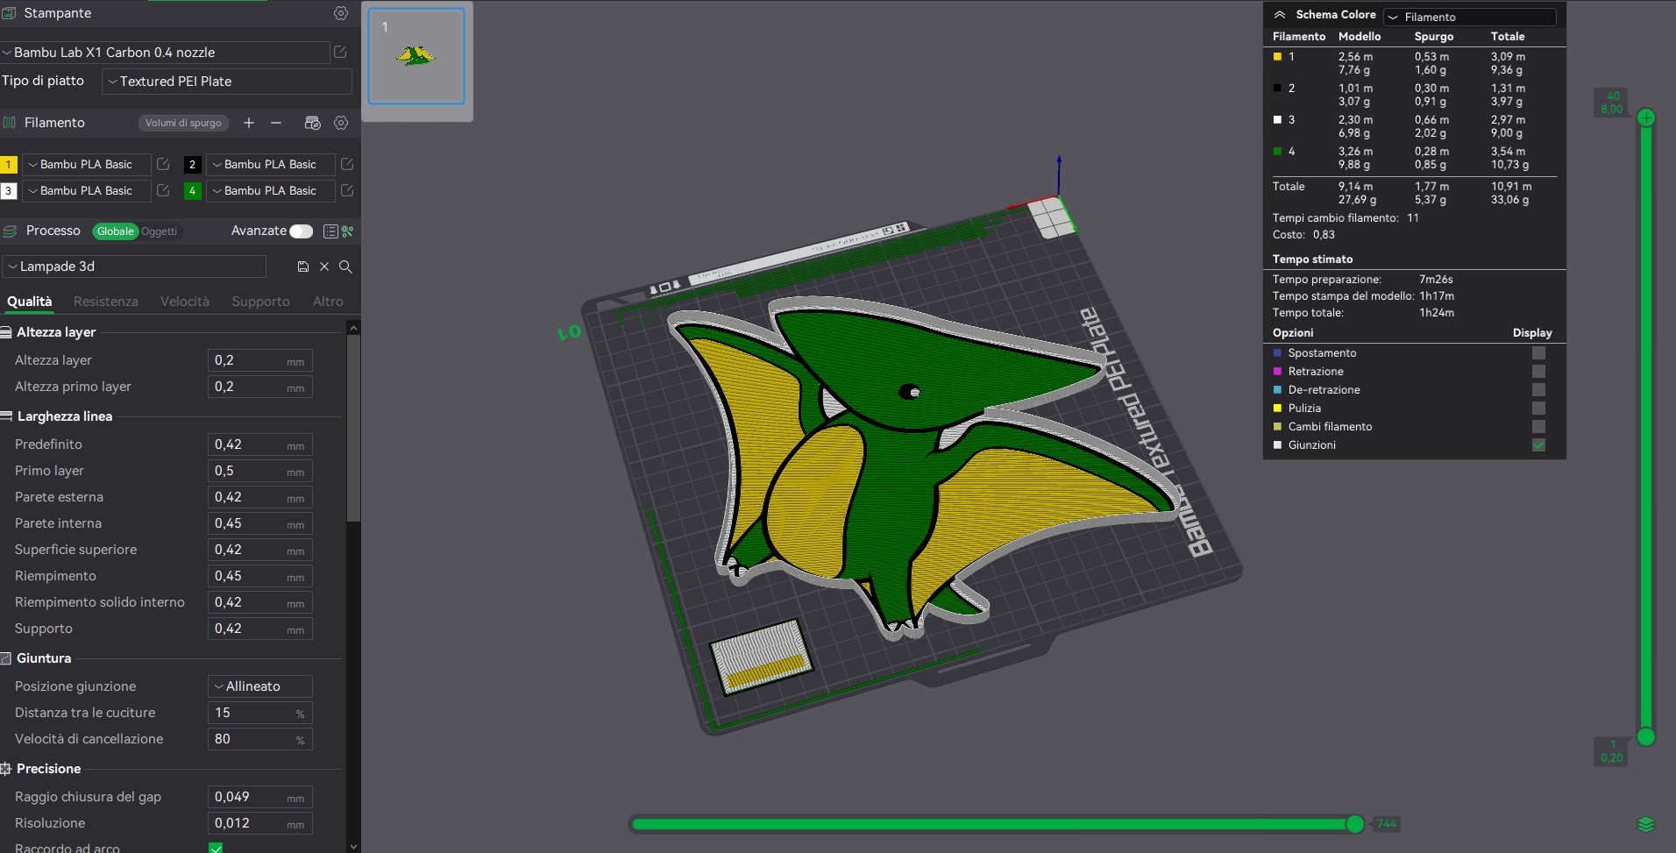Image resolution: width=1676 pixels, height=853 pixels.
Task: Enable the De-retrazione display checkbox
Action: click(x=1538, y=389)
